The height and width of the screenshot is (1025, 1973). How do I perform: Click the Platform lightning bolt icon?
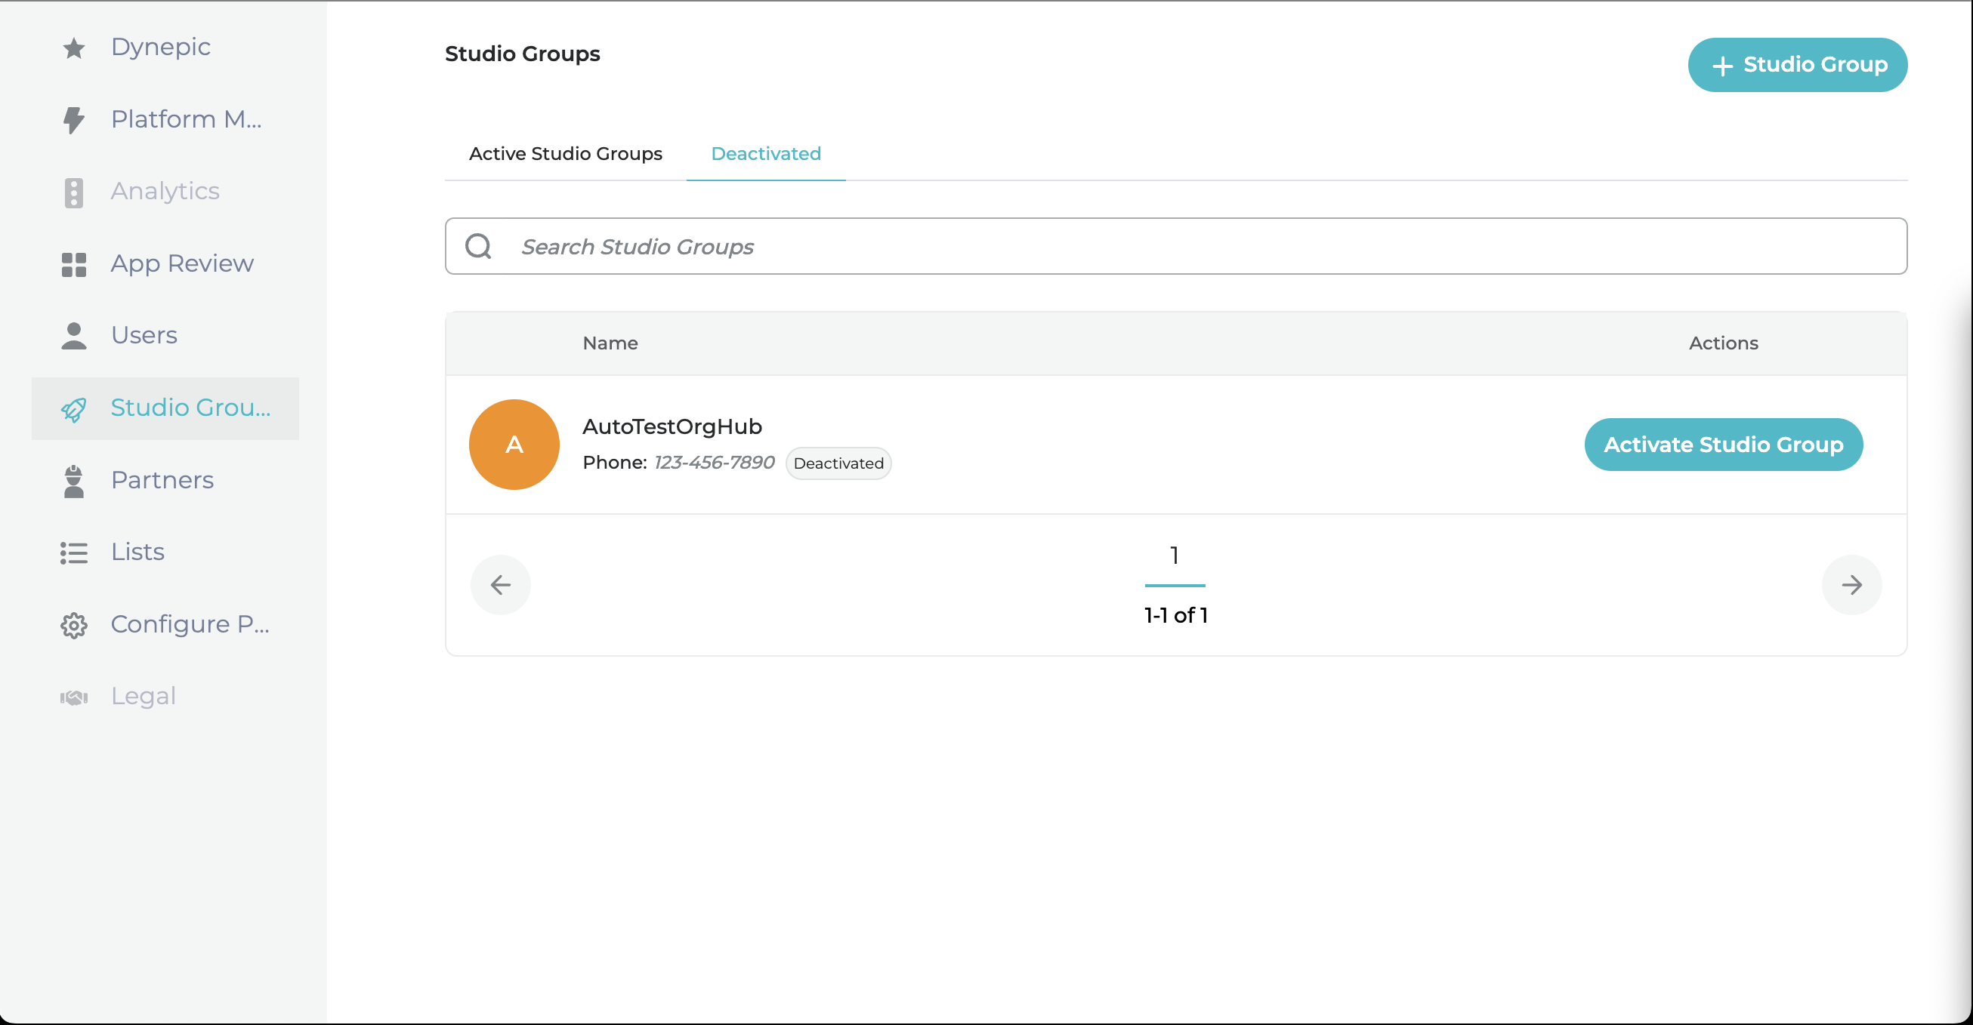73,120
